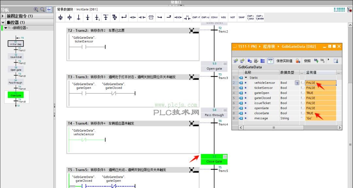The width and height of the screenshot is (353, 188).
Task: Insert normally open contact
Action: click(x=133, y=17)
